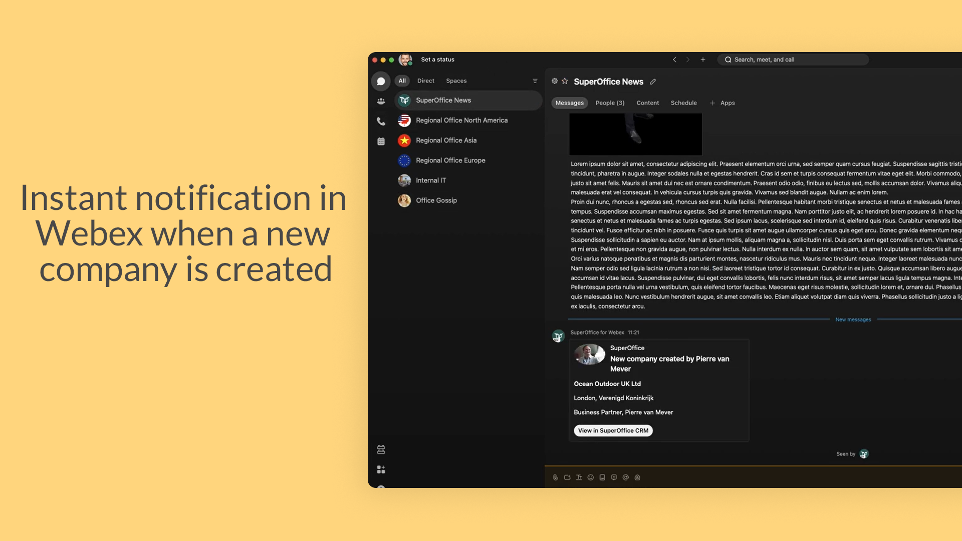962x541 pixels.
Task: Expand the Schedule tab options
Action: (x=684, y=102)
